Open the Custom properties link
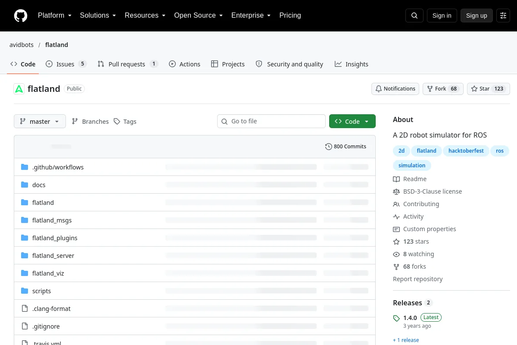The height and width of the screenshot is (345, 517). [x=424, y=229]
